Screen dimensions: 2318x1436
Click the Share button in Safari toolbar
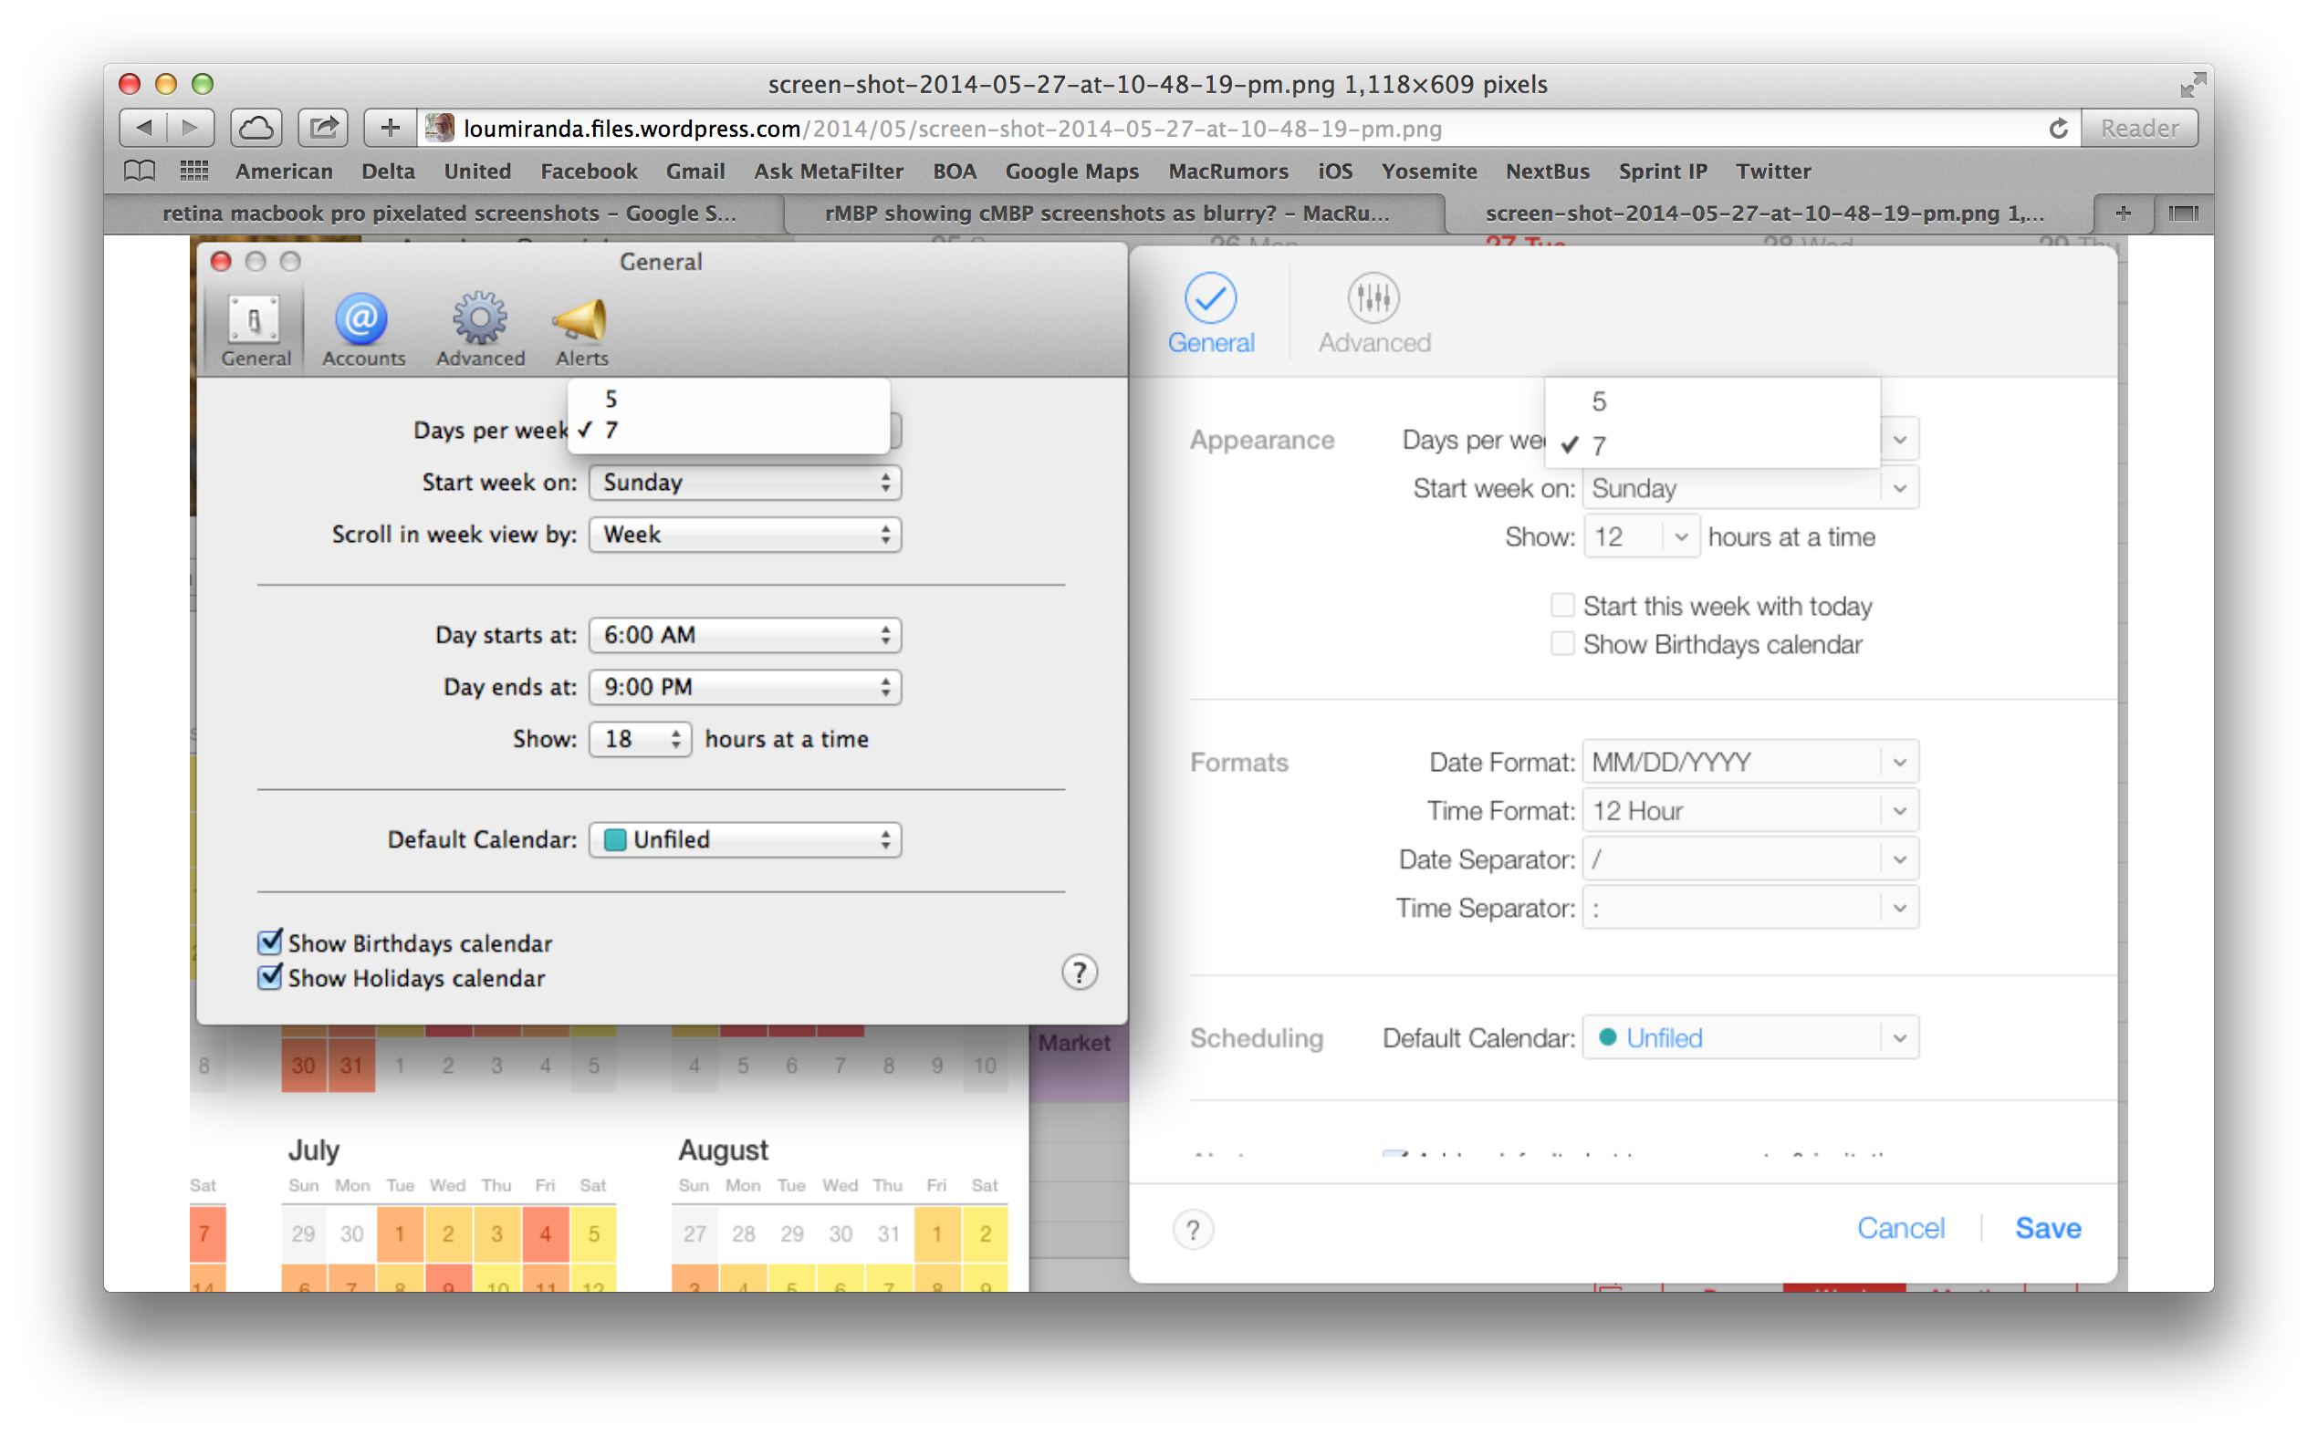(x=323, y=127)
